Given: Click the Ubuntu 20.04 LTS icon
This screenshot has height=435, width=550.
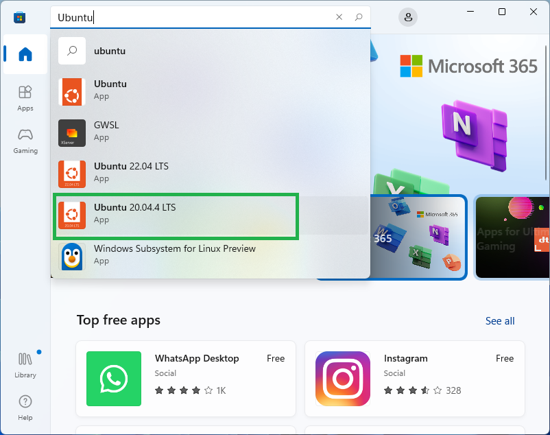Looking at the screenshot, I should point(72,215).
